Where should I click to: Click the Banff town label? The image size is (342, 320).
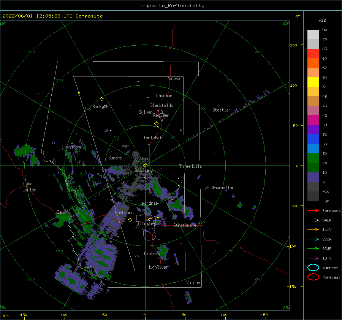pos(63,212)
